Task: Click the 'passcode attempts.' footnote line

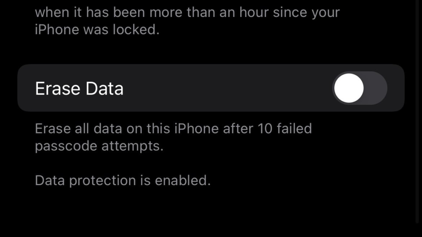Action: pos(99,146)
